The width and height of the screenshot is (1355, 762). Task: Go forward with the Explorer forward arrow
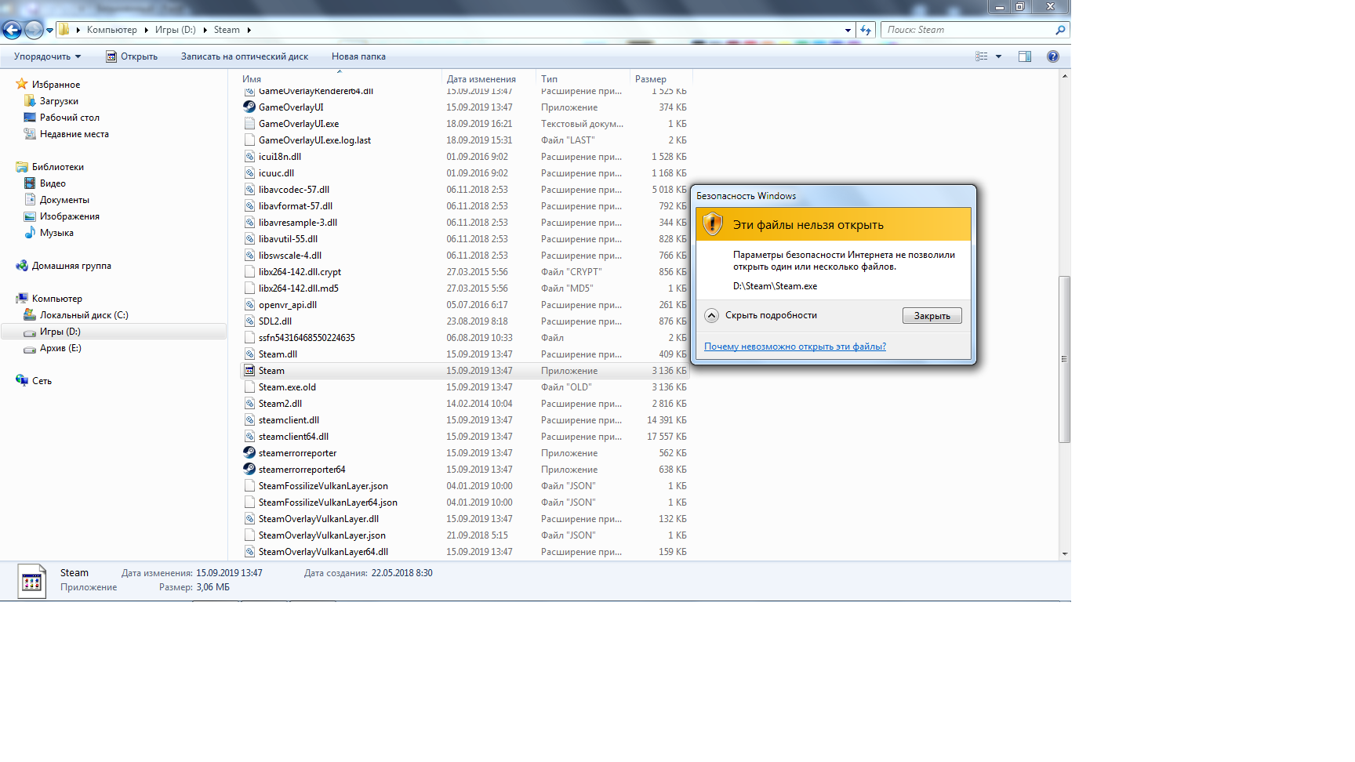tap(34, 30)
